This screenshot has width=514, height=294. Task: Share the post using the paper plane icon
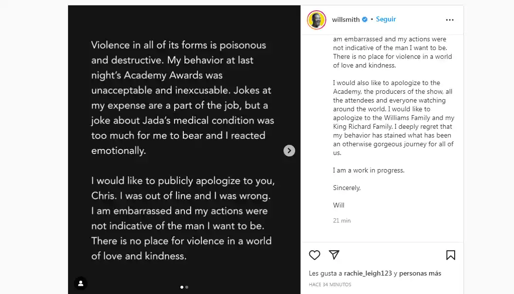pos(334,255)
